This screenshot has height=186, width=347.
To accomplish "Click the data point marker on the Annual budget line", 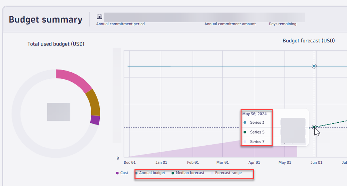I will [314, 66].
